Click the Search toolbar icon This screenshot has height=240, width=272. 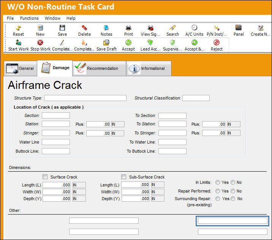pos(172,28)
